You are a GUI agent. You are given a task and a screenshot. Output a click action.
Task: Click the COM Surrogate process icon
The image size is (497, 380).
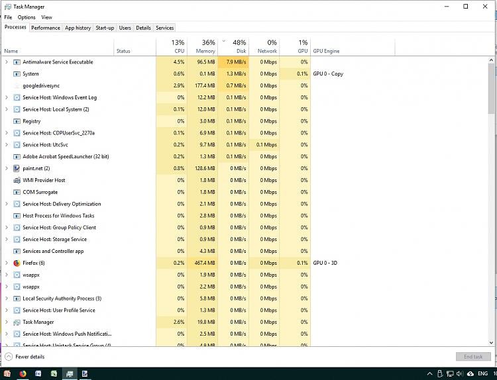tap(17, 192)
